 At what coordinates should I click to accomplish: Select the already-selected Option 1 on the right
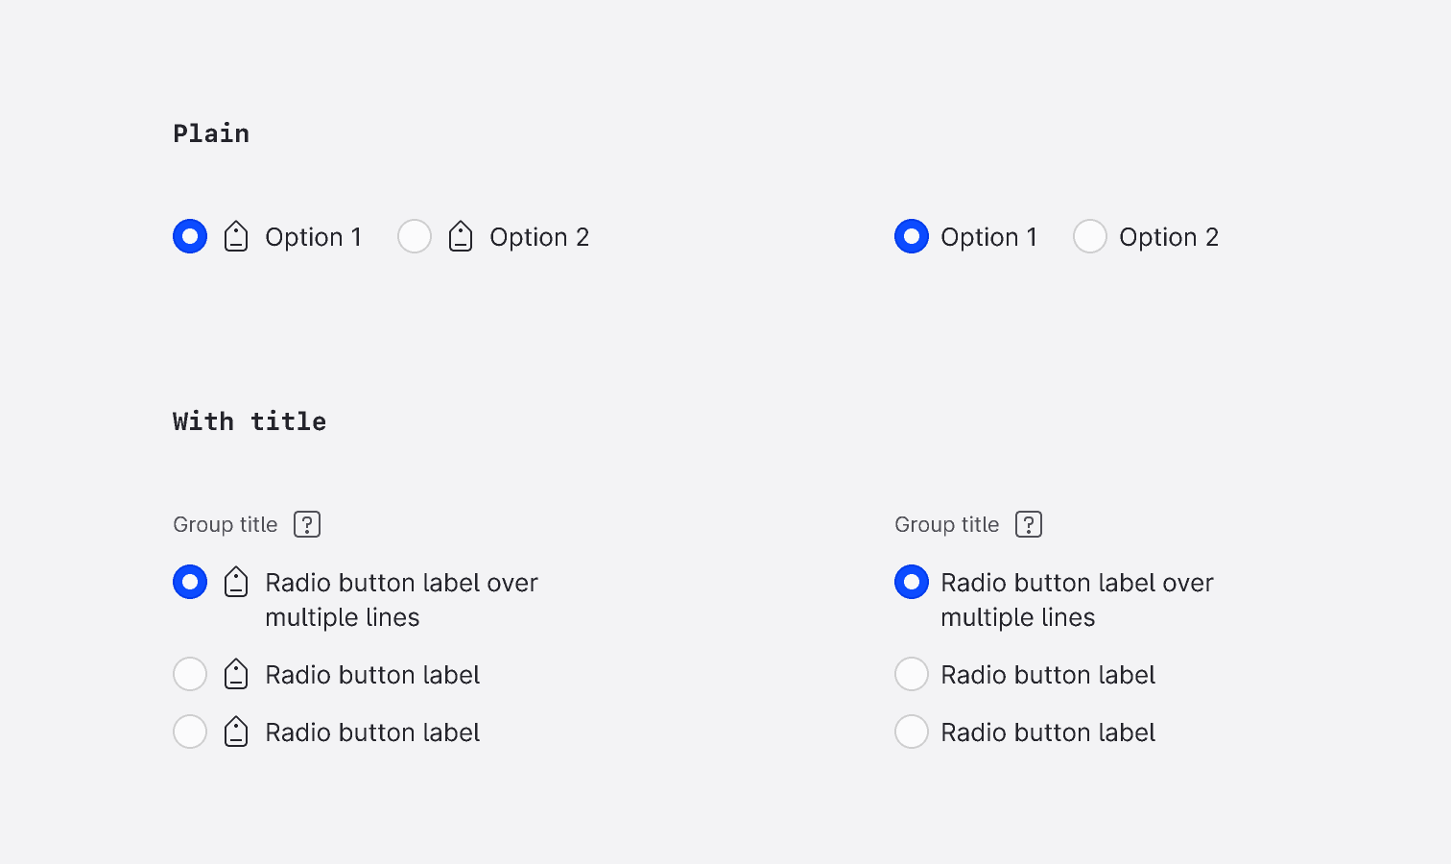point(912,236)
